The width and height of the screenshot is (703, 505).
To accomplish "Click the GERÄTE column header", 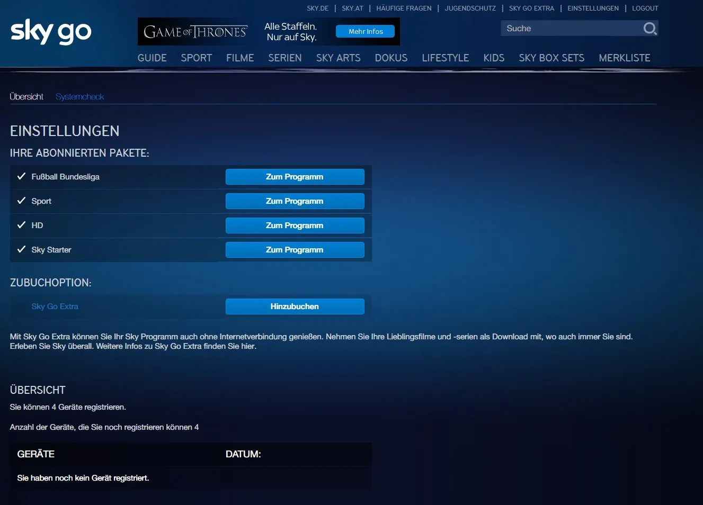I will pyautogui.click(x=36, y=454).
